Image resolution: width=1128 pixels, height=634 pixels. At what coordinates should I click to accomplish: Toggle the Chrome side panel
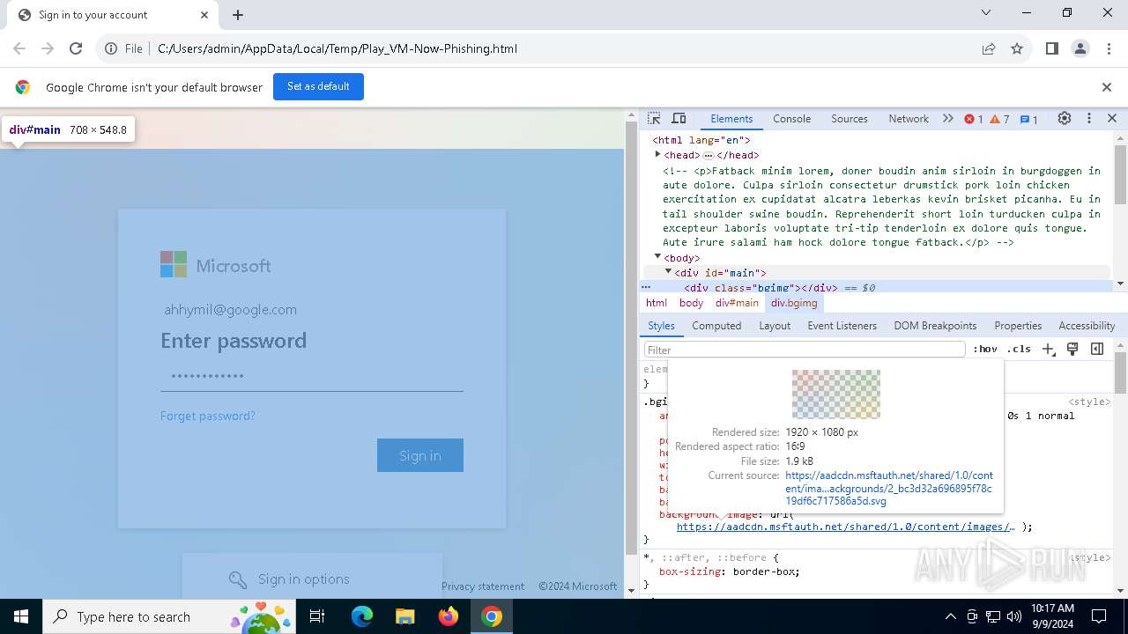tap(1051, 48)
